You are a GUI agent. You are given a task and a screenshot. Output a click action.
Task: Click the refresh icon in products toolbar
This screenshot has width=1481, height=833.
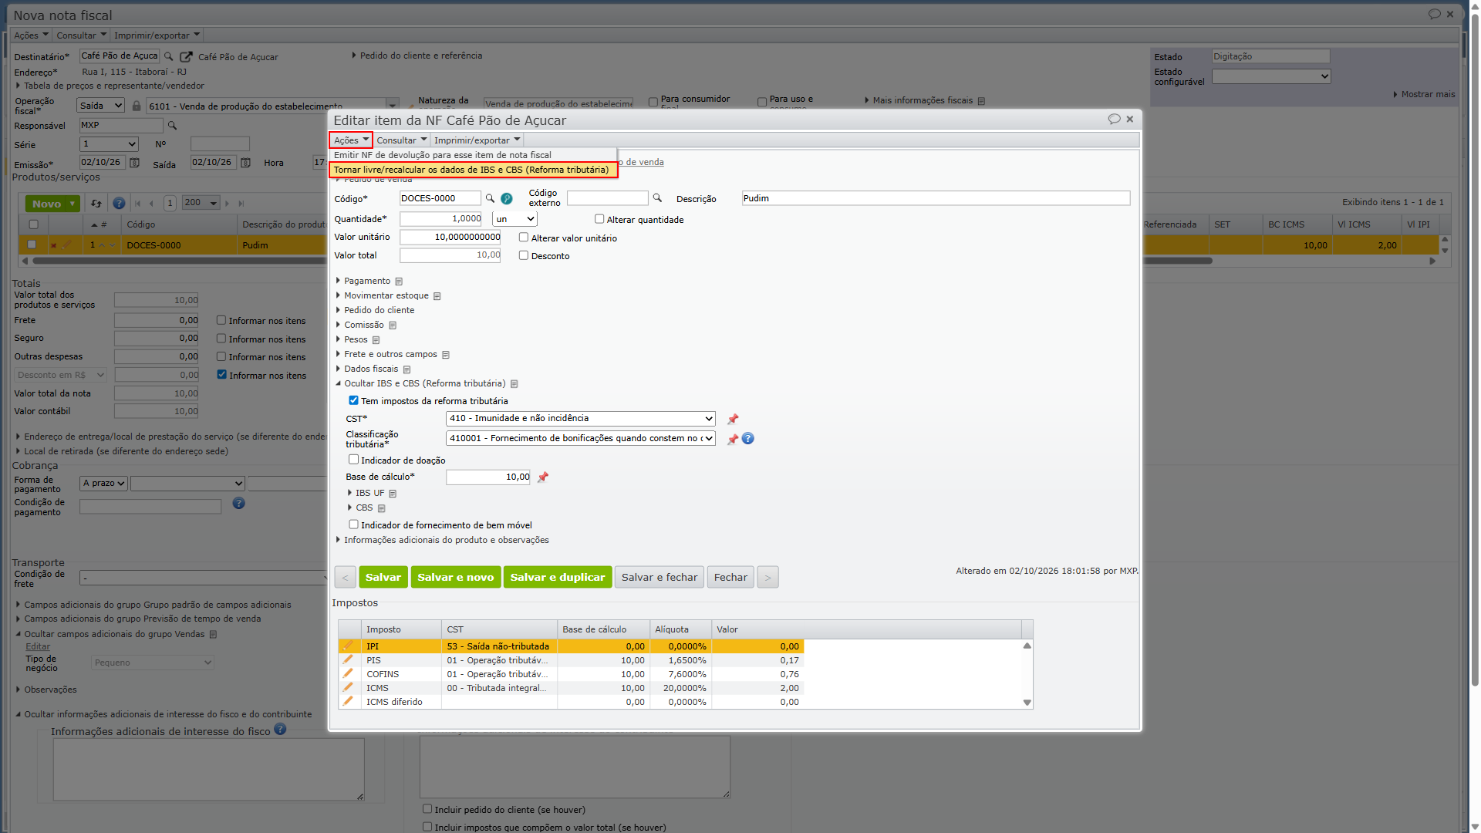(x=96, y=204)
